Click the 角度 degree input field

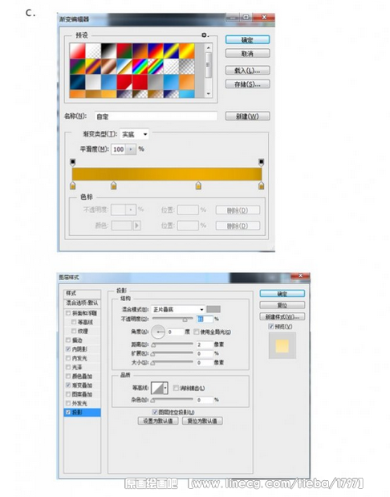175,332
